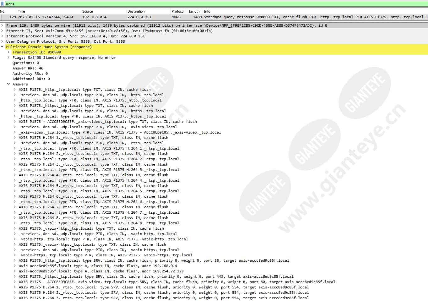
Task: Click the Protocol column header
Action: point(178,11)
